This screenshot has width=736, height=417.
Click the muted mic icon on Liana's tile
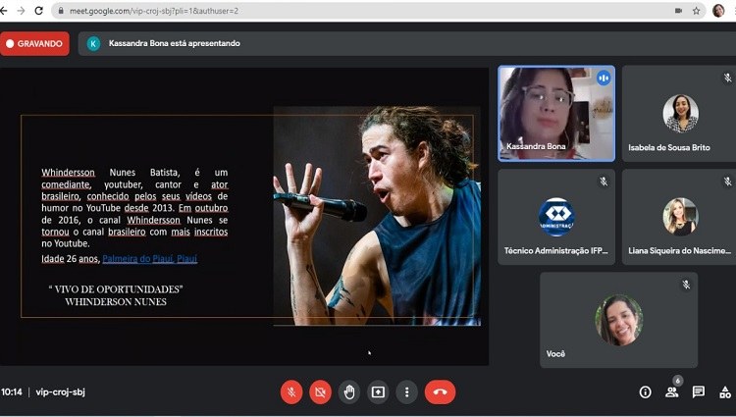727,182
